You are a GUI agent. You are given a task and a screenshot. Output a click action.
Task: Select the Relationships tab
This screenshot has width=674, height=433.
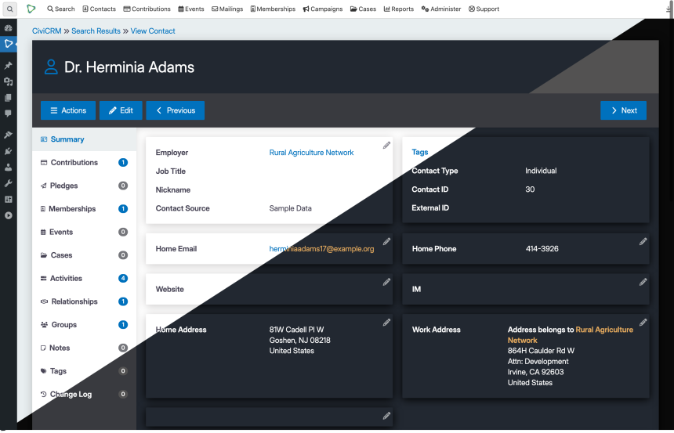pos(74,301)
